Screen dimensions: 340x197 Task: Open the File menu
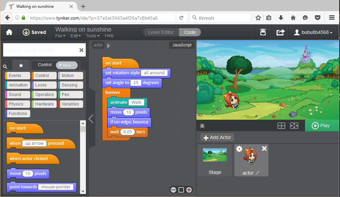click(x=60, y=36)
